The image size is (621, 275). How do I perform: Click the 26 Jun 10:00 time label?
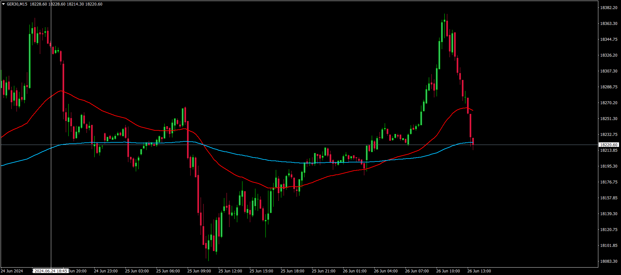coord(448,271)
